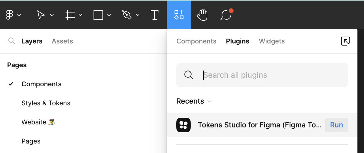The width and height of the screenshot is (364, 153).
Task: Expand the Frame tool dropdown chevron
Action: (x=80, y=15)
